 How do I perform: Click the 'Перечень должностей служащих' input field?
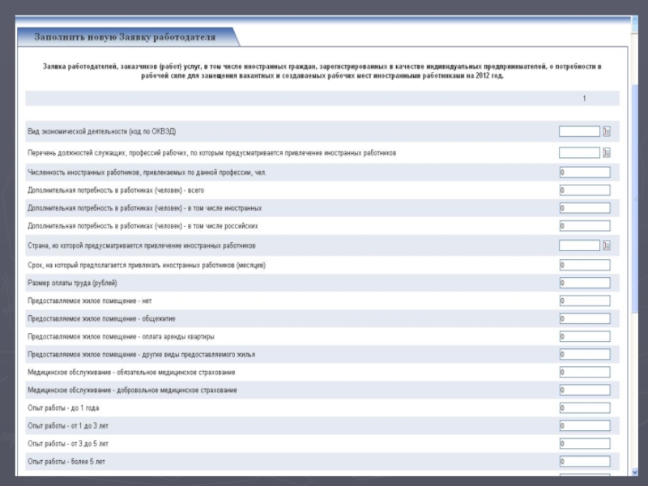[579, 152]
